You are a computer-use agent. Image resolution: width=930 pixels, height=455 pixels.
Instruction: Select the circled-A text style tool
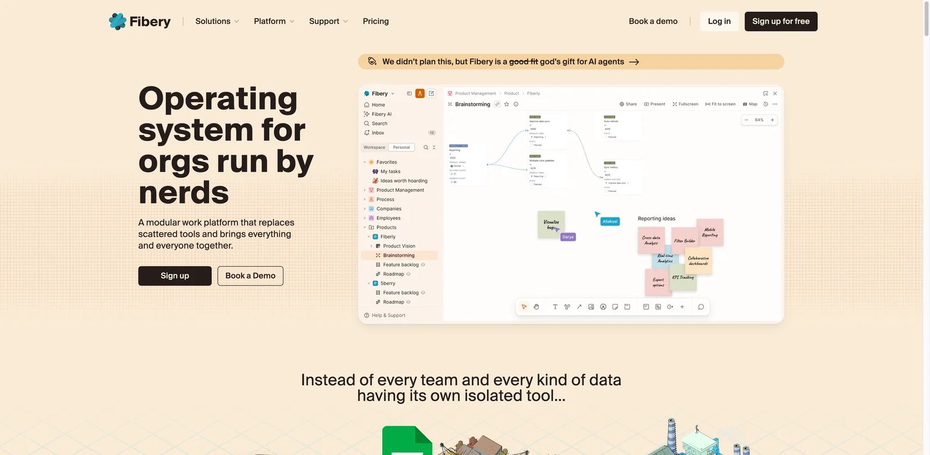tap(603, 307)
